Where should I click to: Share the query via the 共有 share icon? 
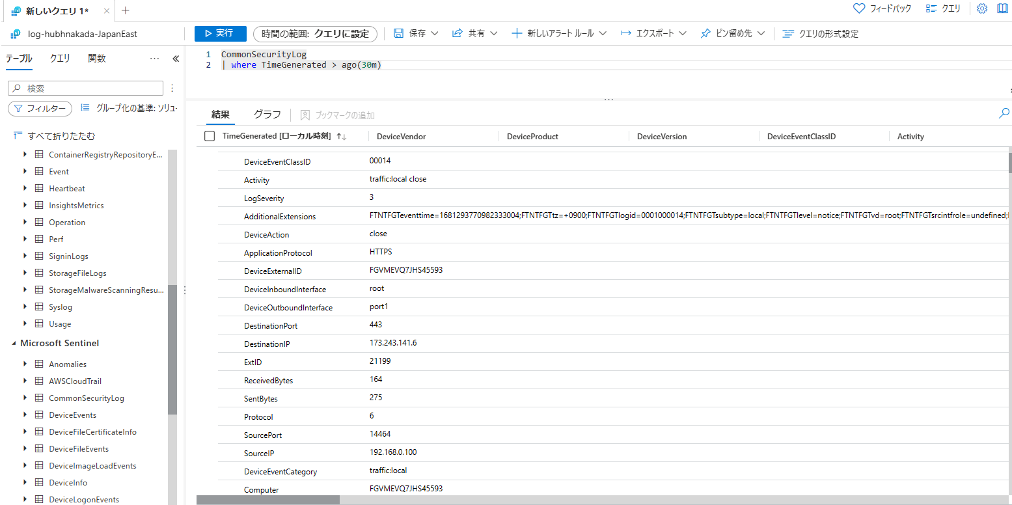[x=457, y=33]
